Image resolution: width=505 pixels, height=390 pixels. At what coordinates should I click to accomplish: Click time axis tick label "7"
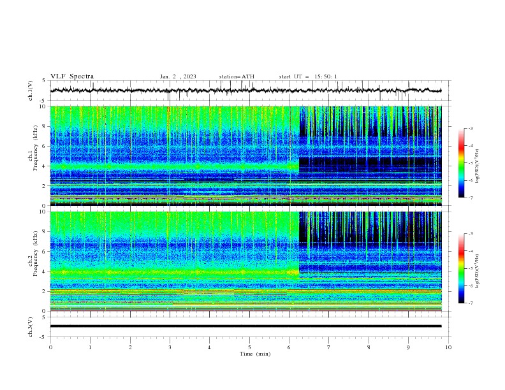[x=329, y=347]
